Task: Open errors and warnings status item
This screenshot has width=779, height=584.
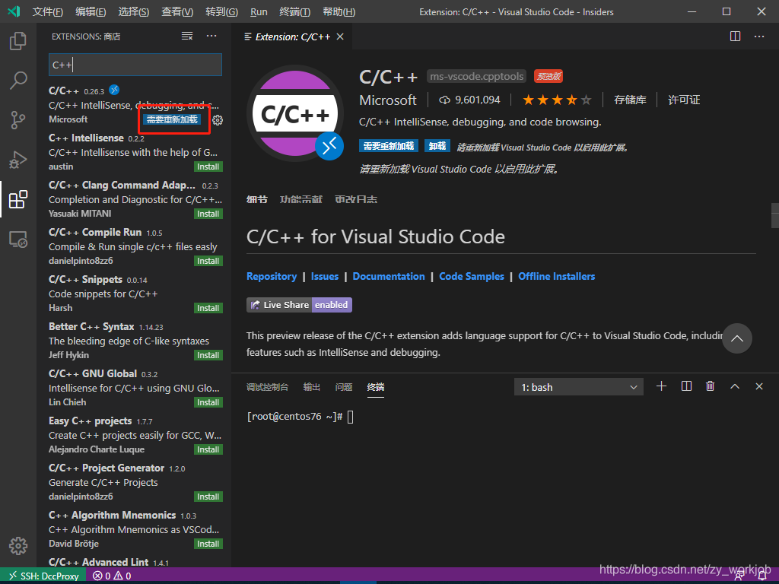Action: coord(113,576)
